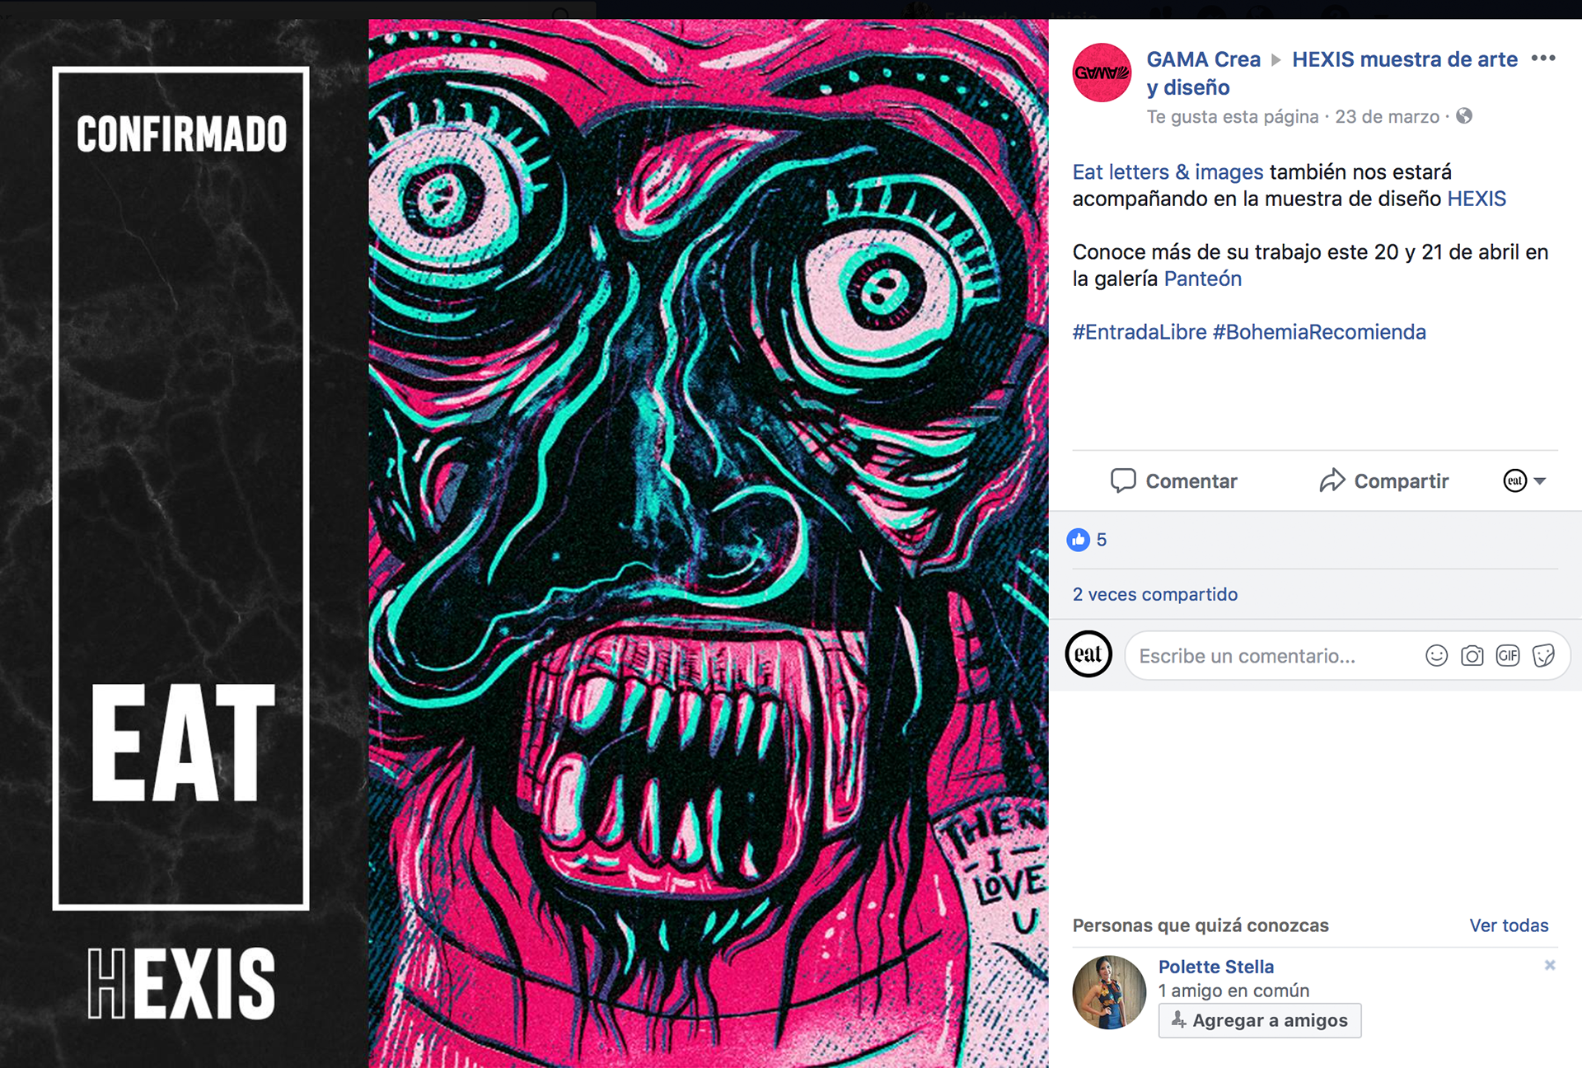The image size is (1582, 1068).
Task: Click the globe public privacy icon
Action: click(1464, 116)
